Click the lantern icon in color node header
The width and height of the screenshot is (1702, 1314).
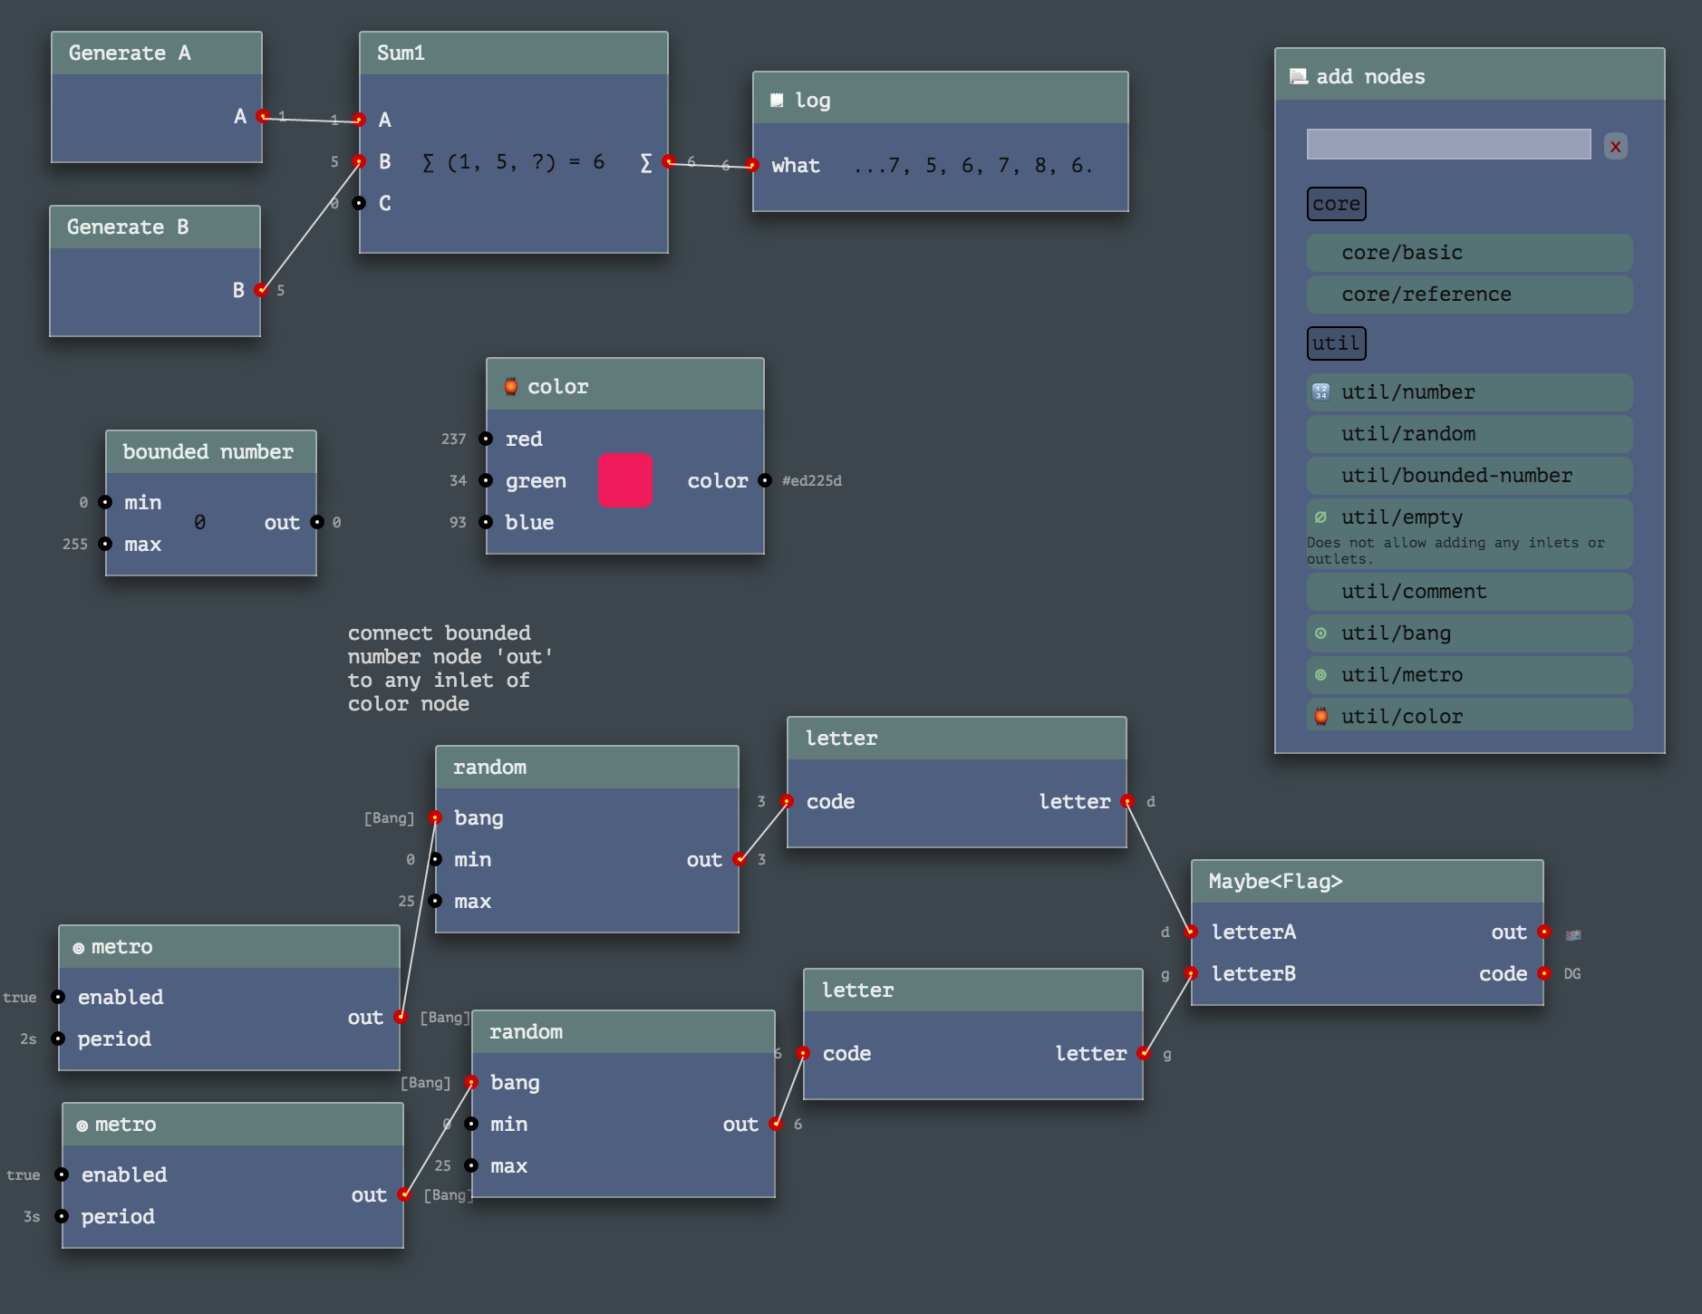point(511,387)
